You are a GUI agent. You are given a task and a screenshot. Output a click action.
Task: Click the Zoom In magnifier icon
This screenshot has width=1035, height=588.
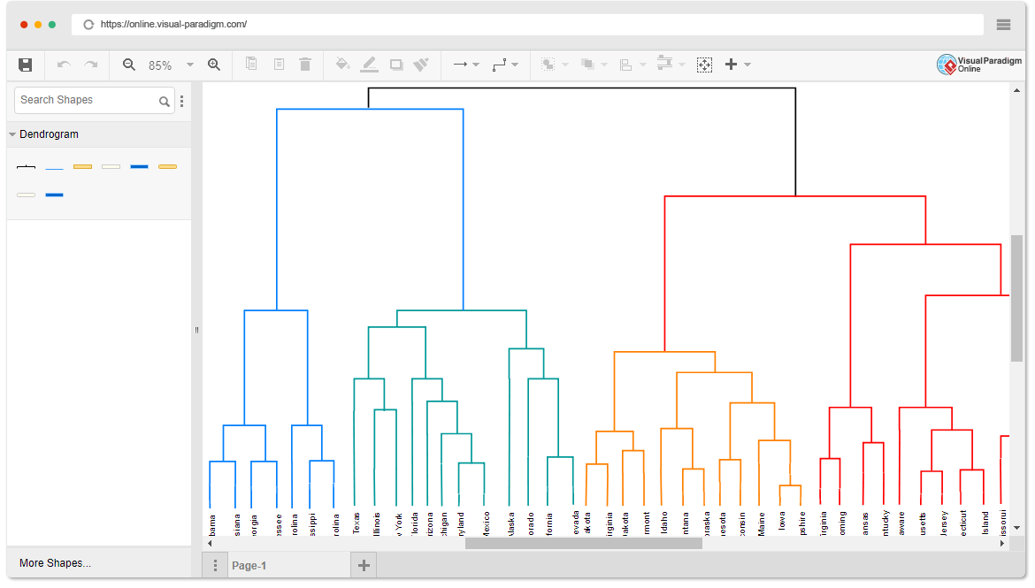tap(214, 65)
